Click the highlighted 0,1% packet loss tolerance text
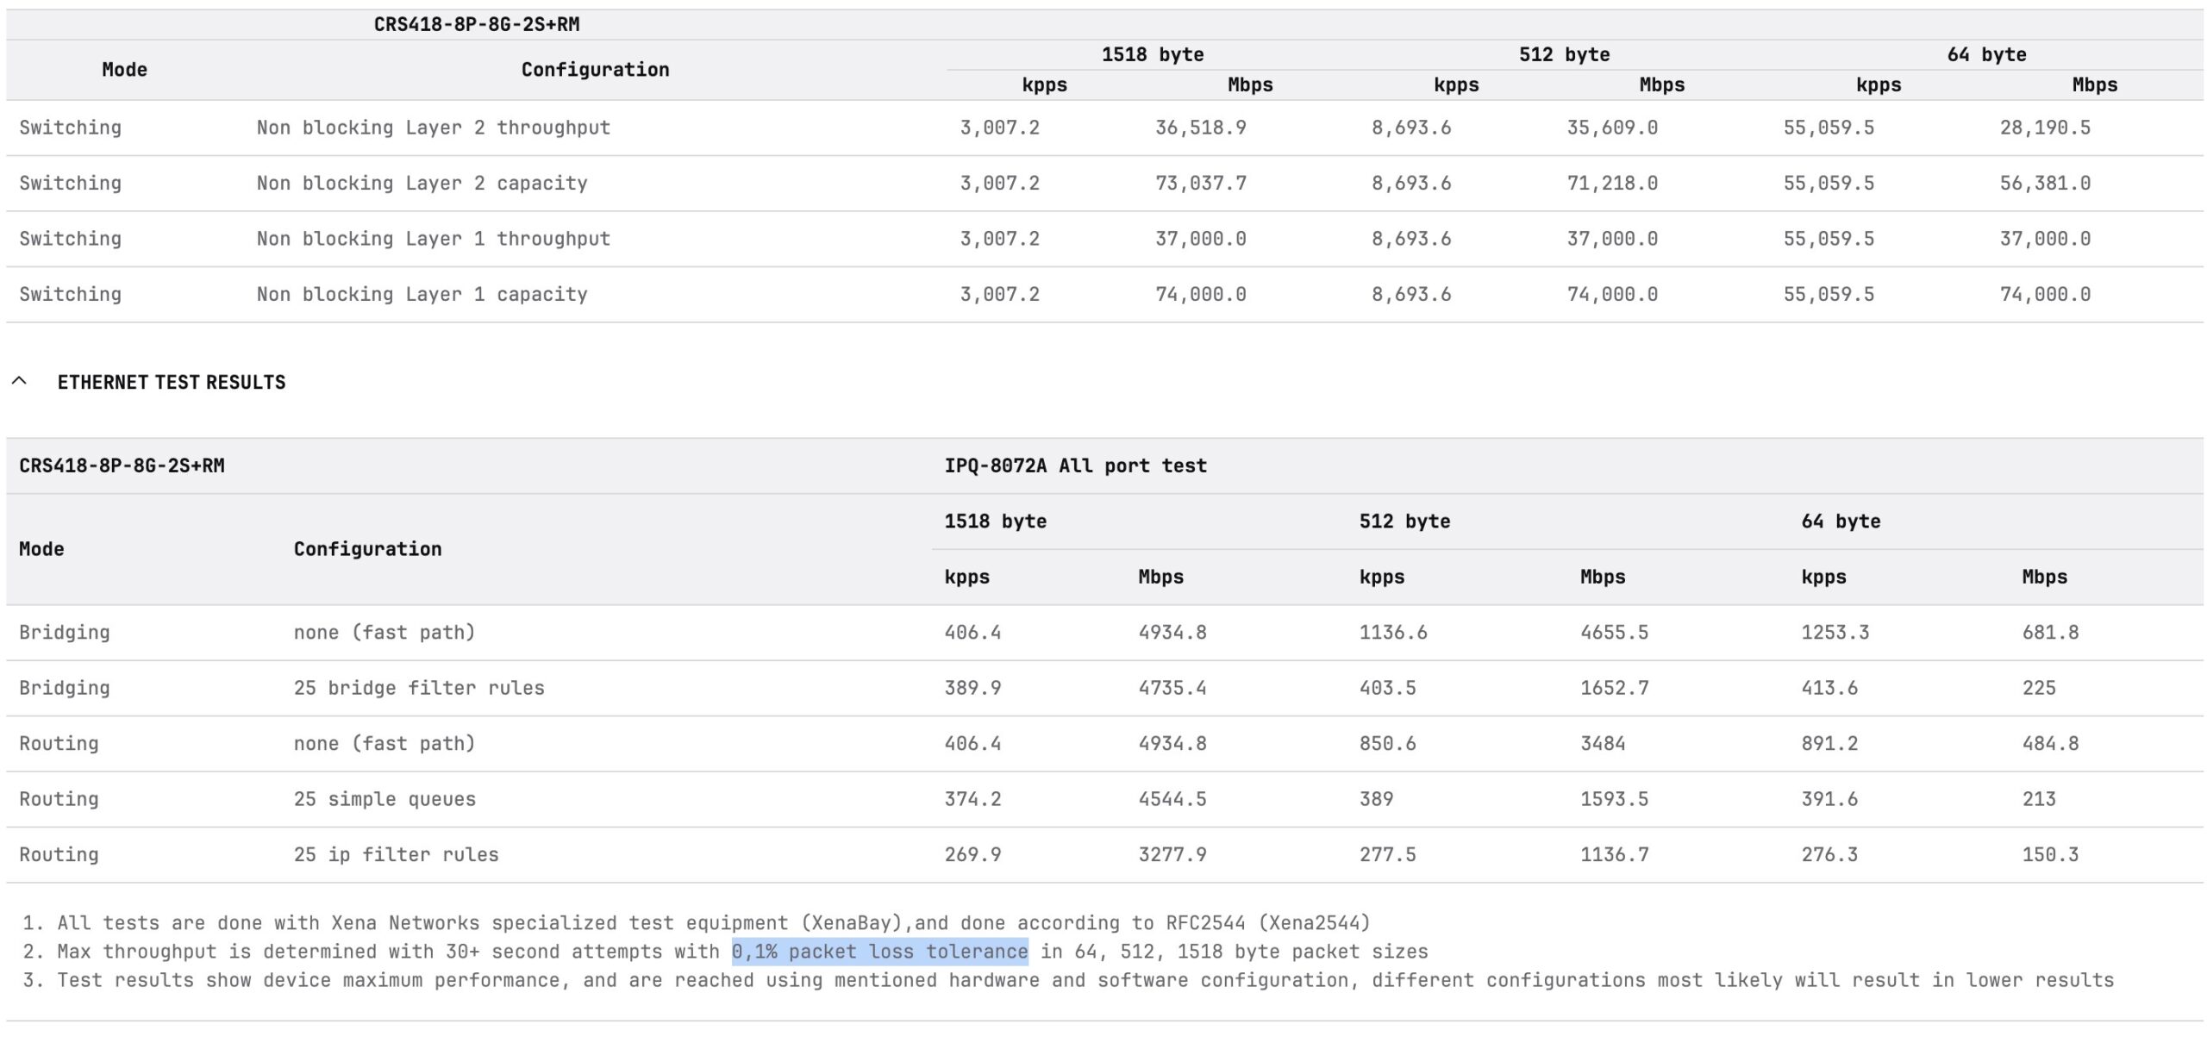Screen dimensions: 2207x1043 [x=879, y=952]
